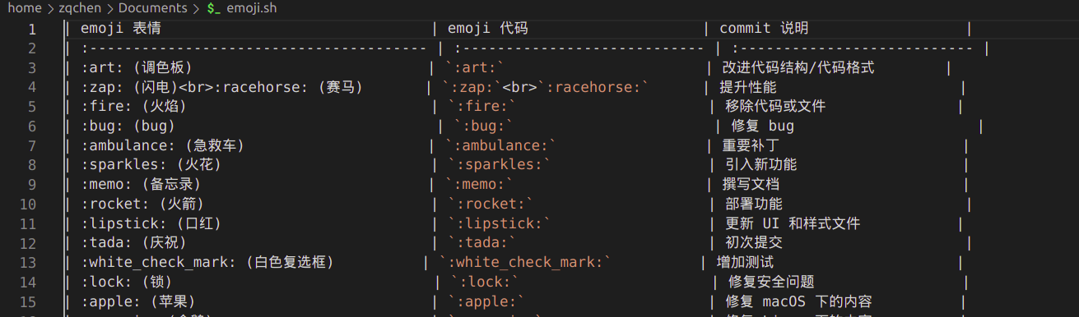Click the '改进代码结构/代码格式' description
The height and width of the screenshot is (317, 1079).
798,67
